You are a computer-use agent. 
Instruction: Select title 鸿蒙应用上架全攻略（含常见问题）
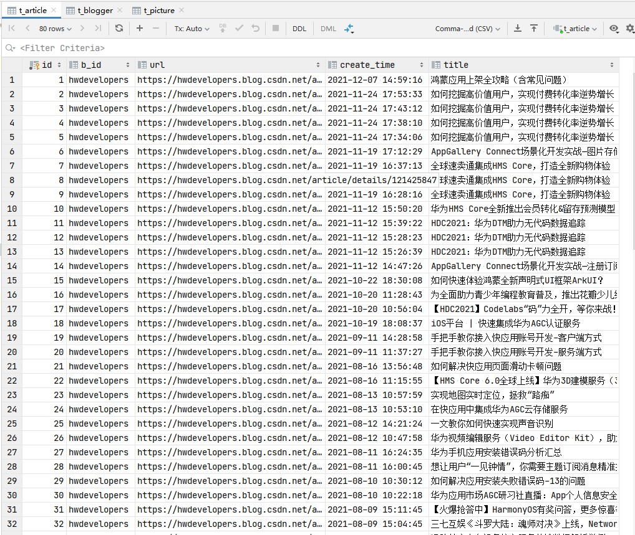click(523, 80)
